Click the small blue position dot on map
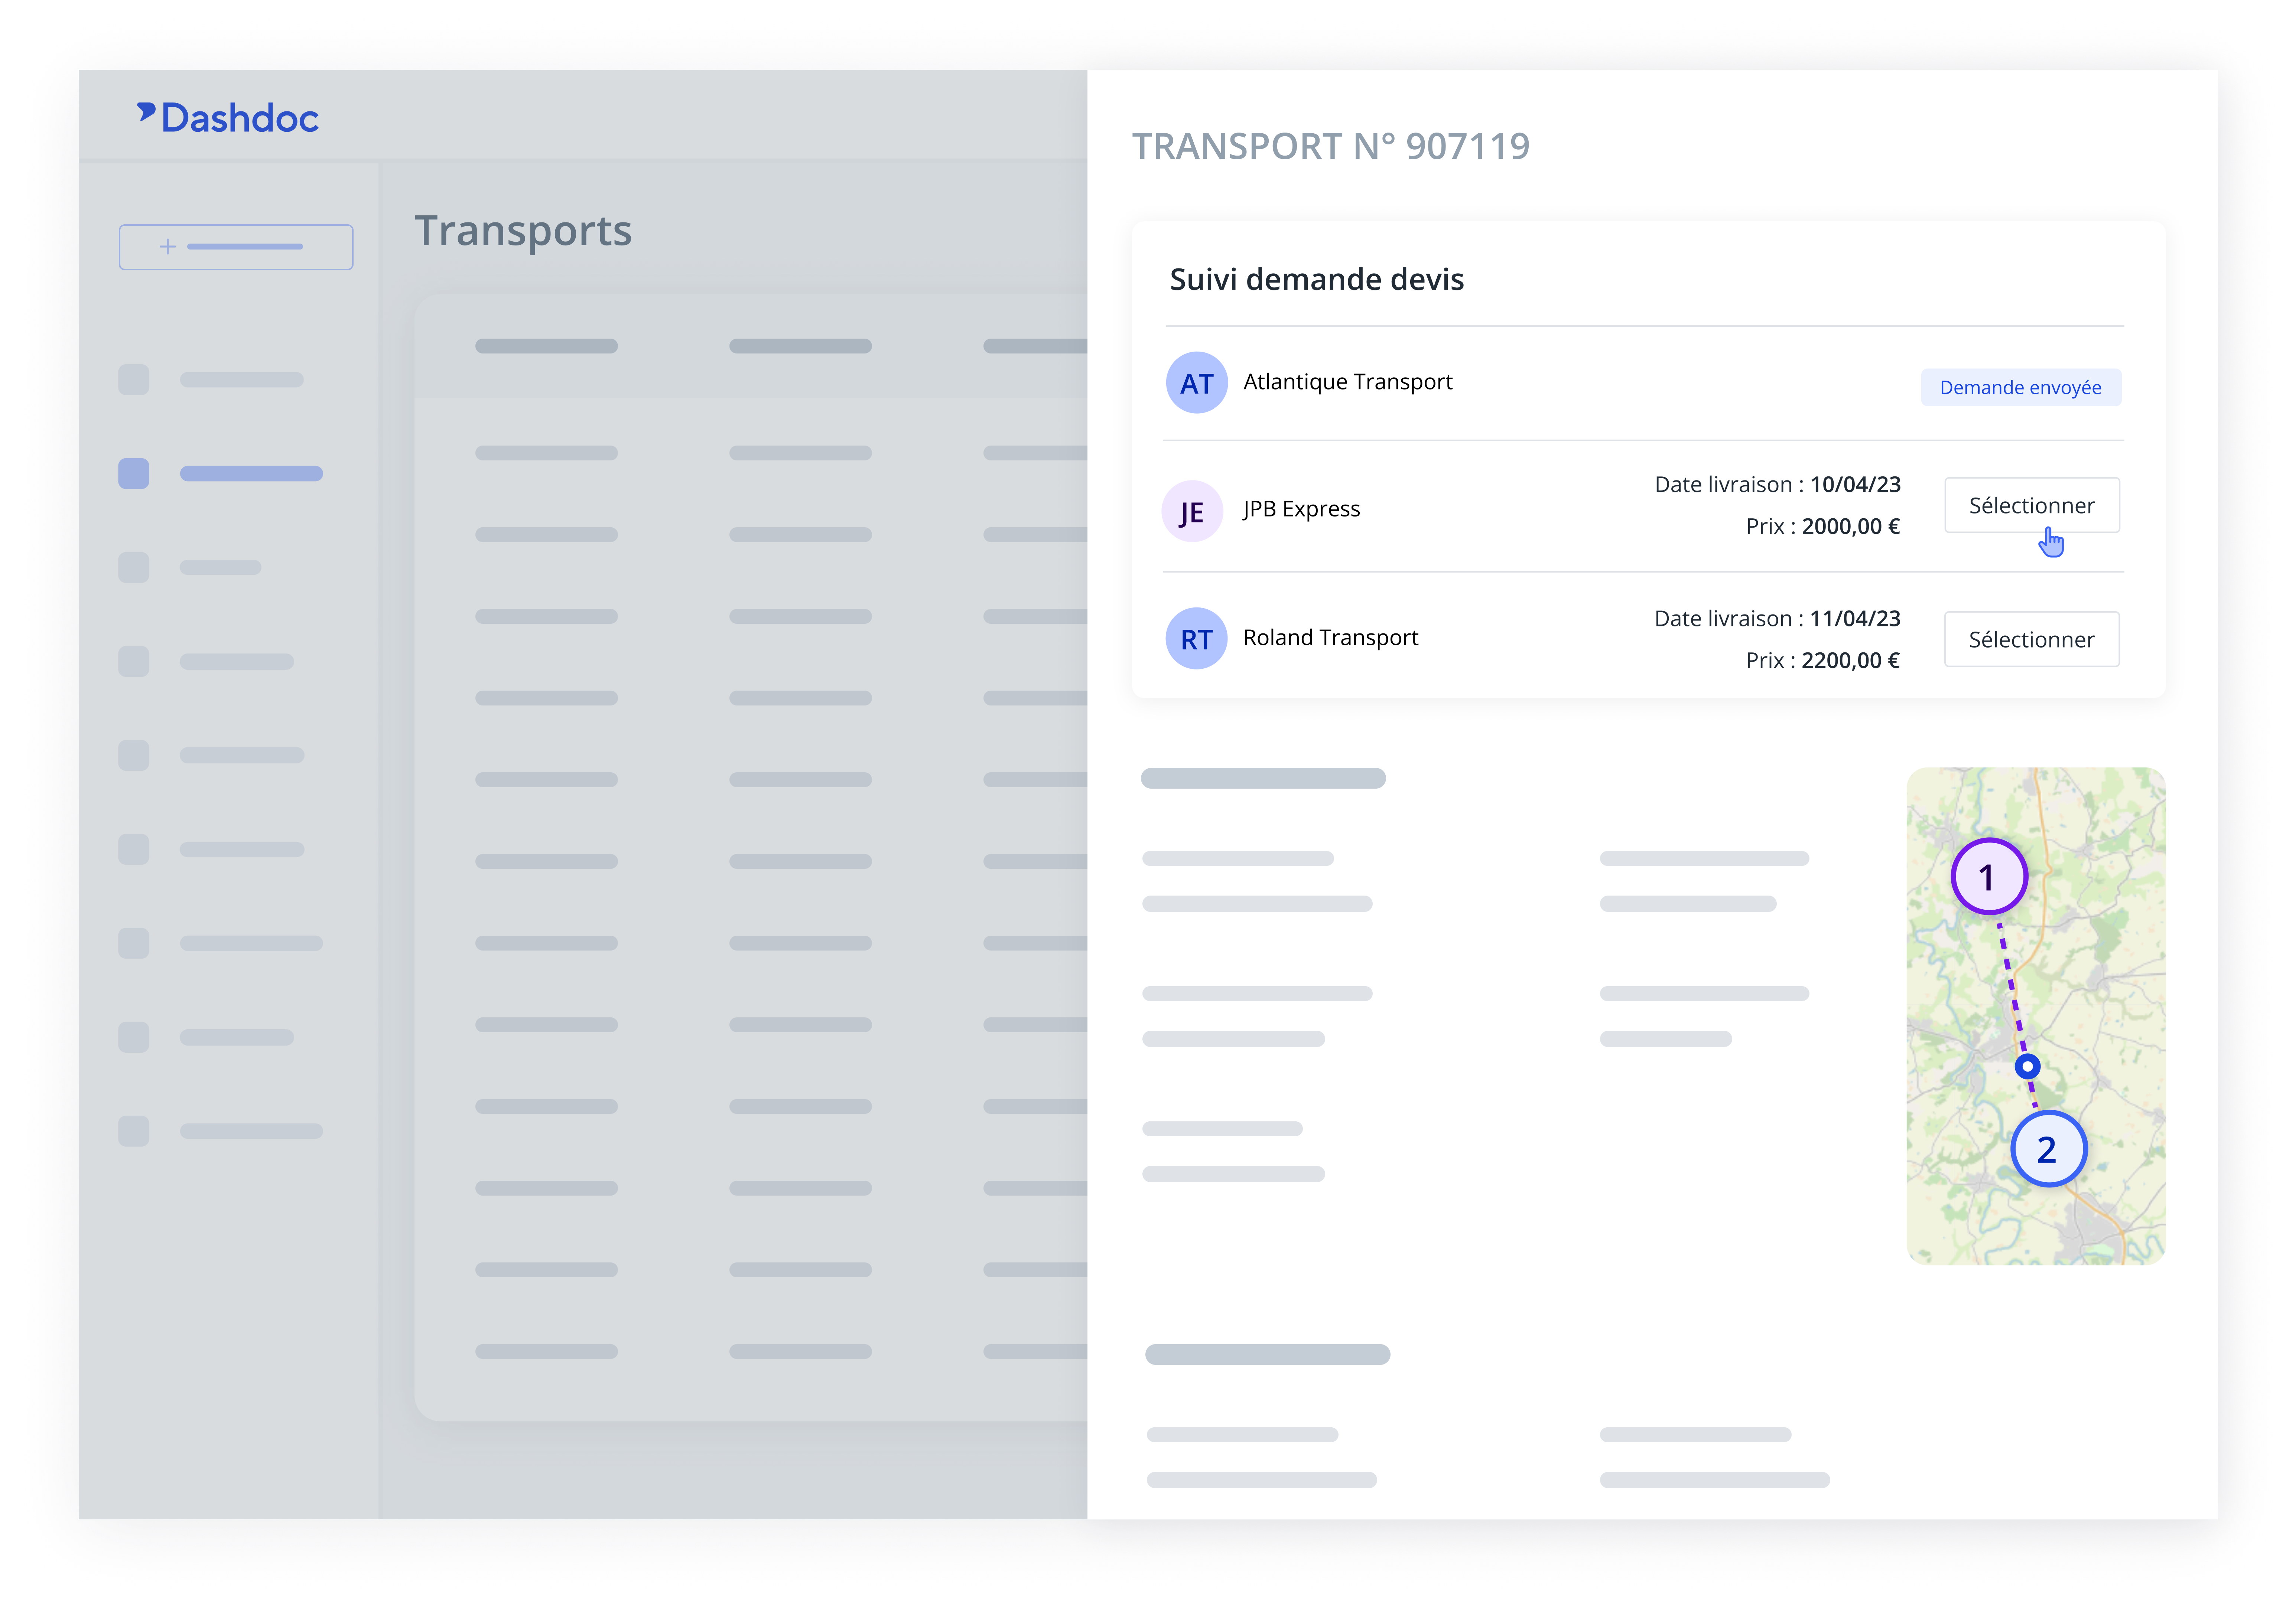Image resolution: width=2296 pixels, height=1607 pixels. [x=2027, y=1066]
